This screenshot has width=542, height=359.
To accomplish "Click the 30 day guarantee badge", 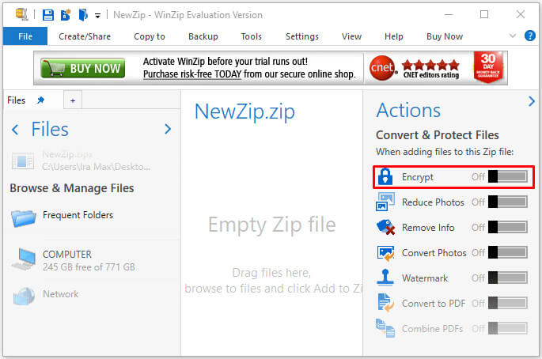I will 488,67.
